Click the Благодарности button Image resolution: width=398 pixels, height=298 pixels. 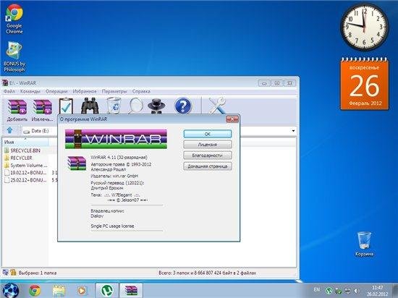[x=208, y=156]
